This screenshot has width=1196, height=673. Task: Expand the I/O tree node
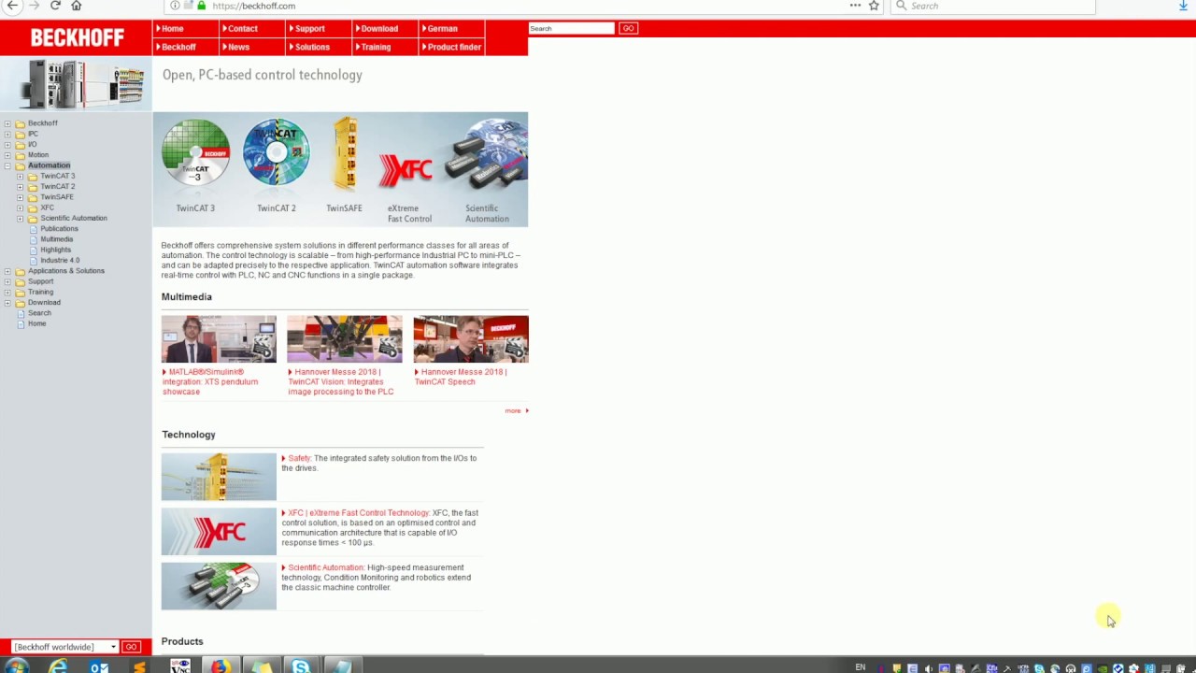pyautogui.click(x=7, y=144)
